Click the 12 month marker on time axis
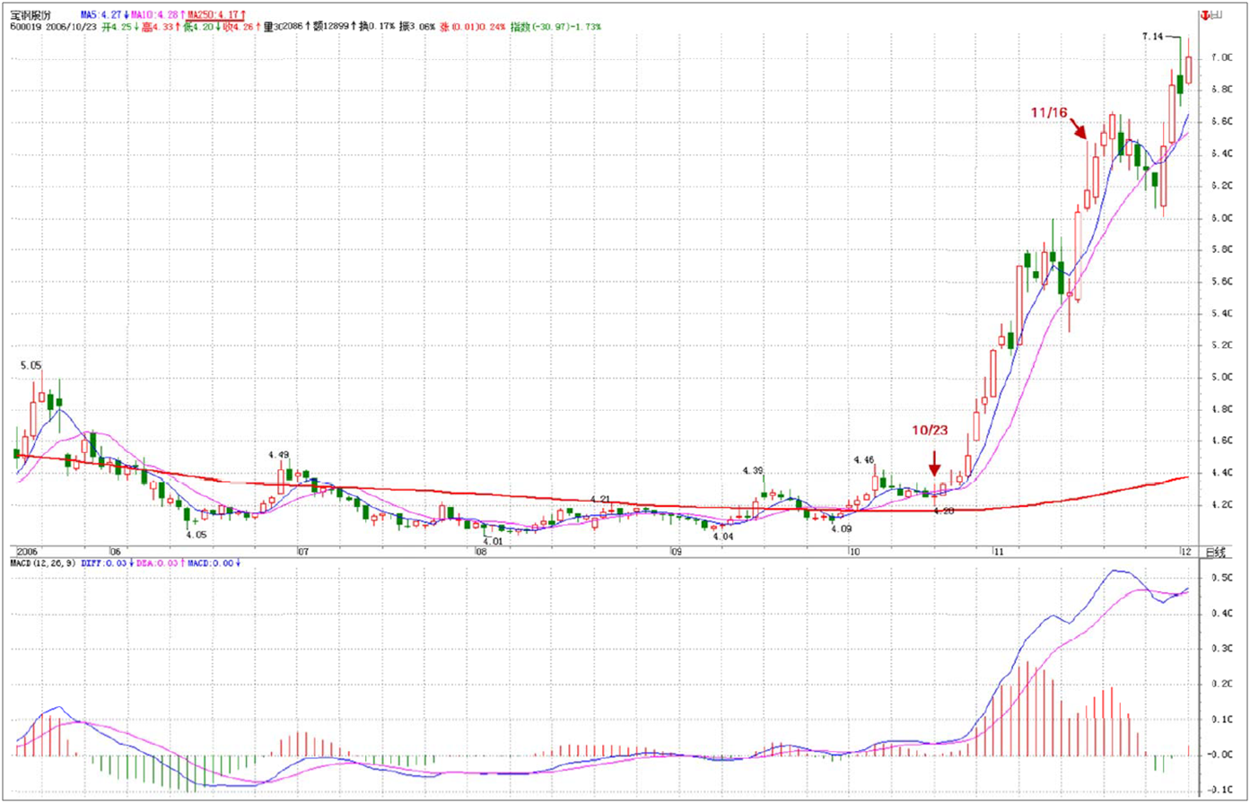 coord(1185,551)
